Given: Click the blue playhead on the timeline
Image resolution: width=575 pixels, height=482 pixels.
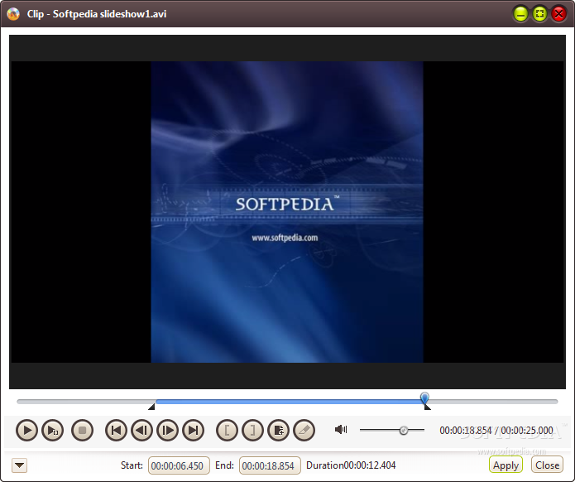Looking at the screenshot, I should tap(424, 398).
